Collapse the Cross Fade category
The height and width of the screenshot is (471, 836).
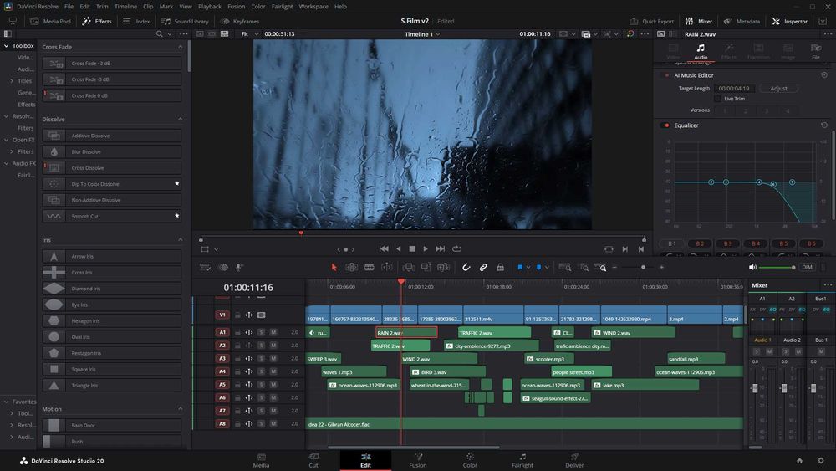[181, 47]
